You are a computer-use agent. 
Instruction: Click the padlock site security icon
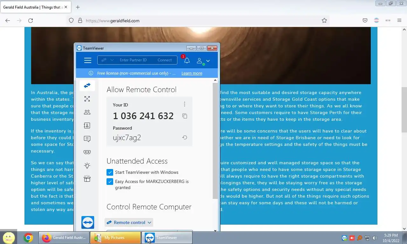80,20
